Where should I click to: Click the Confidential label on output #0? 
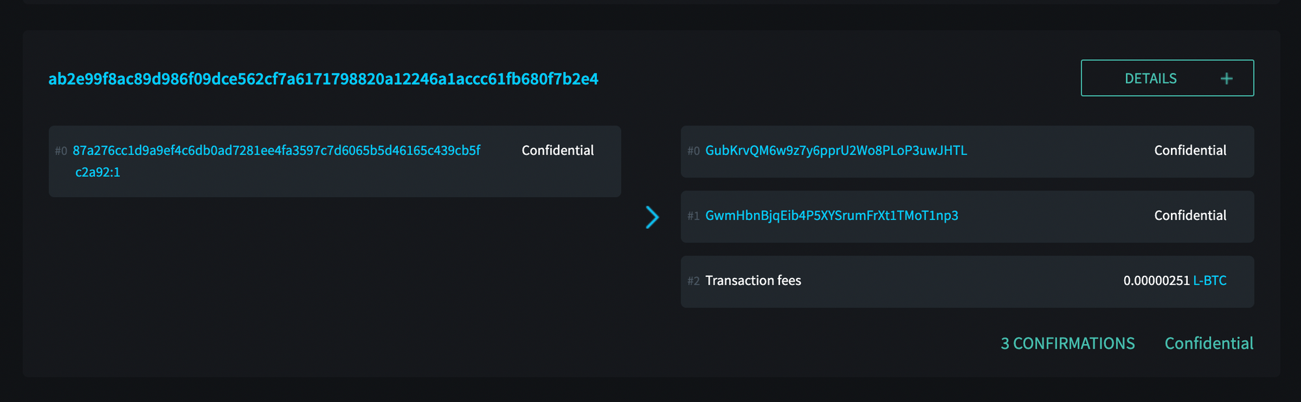click(x=1190, y=150)
